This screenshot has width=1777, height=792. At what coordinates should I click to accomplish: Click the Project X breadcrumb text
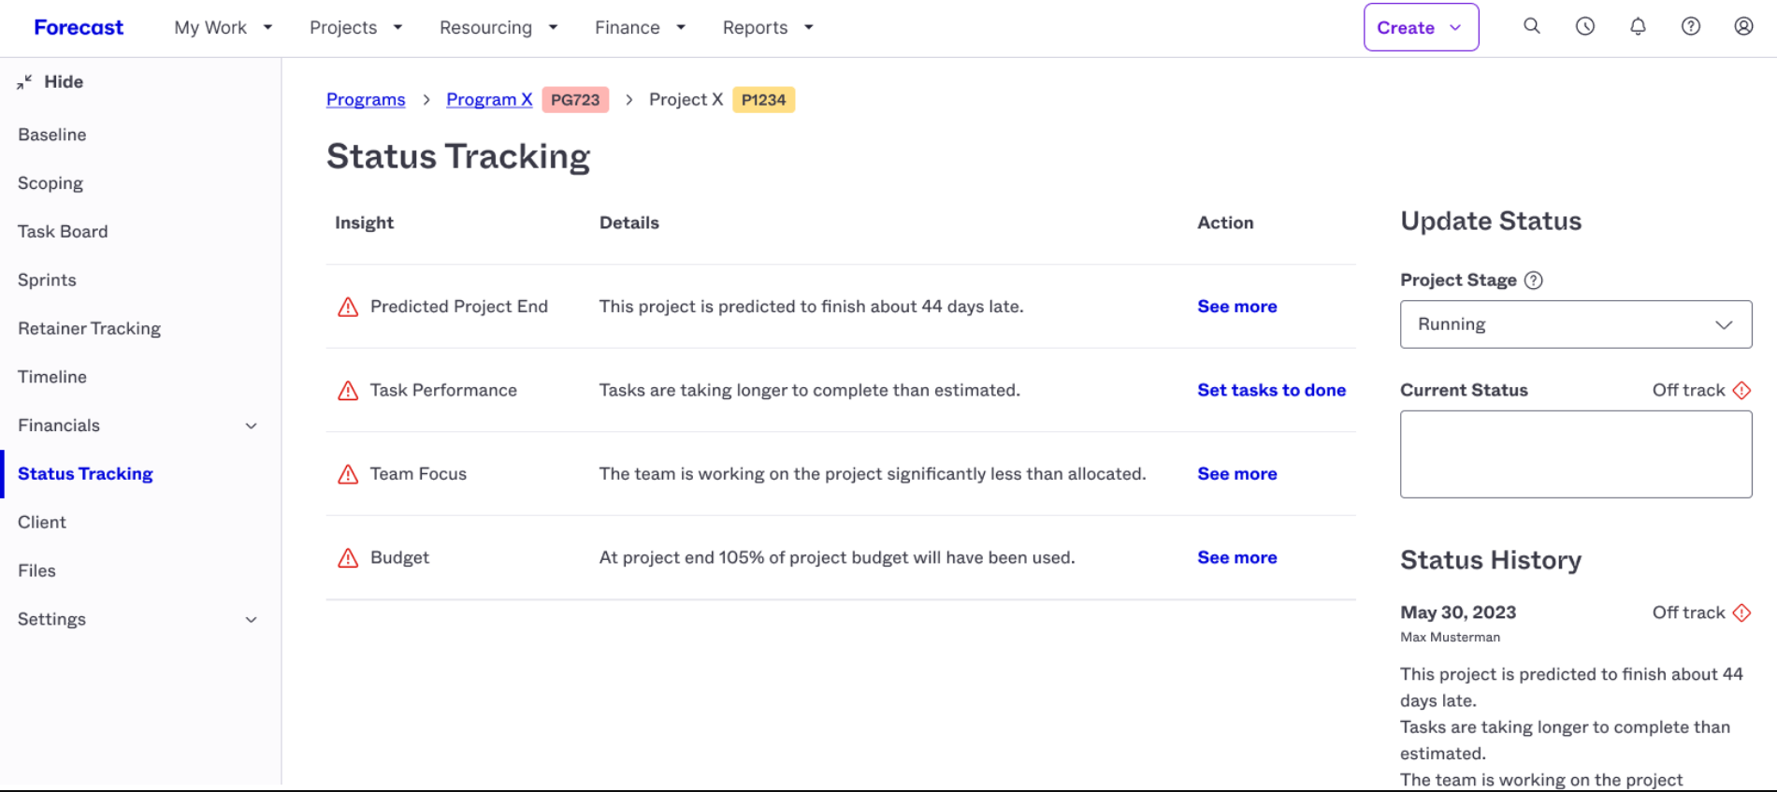click(686, 100)
